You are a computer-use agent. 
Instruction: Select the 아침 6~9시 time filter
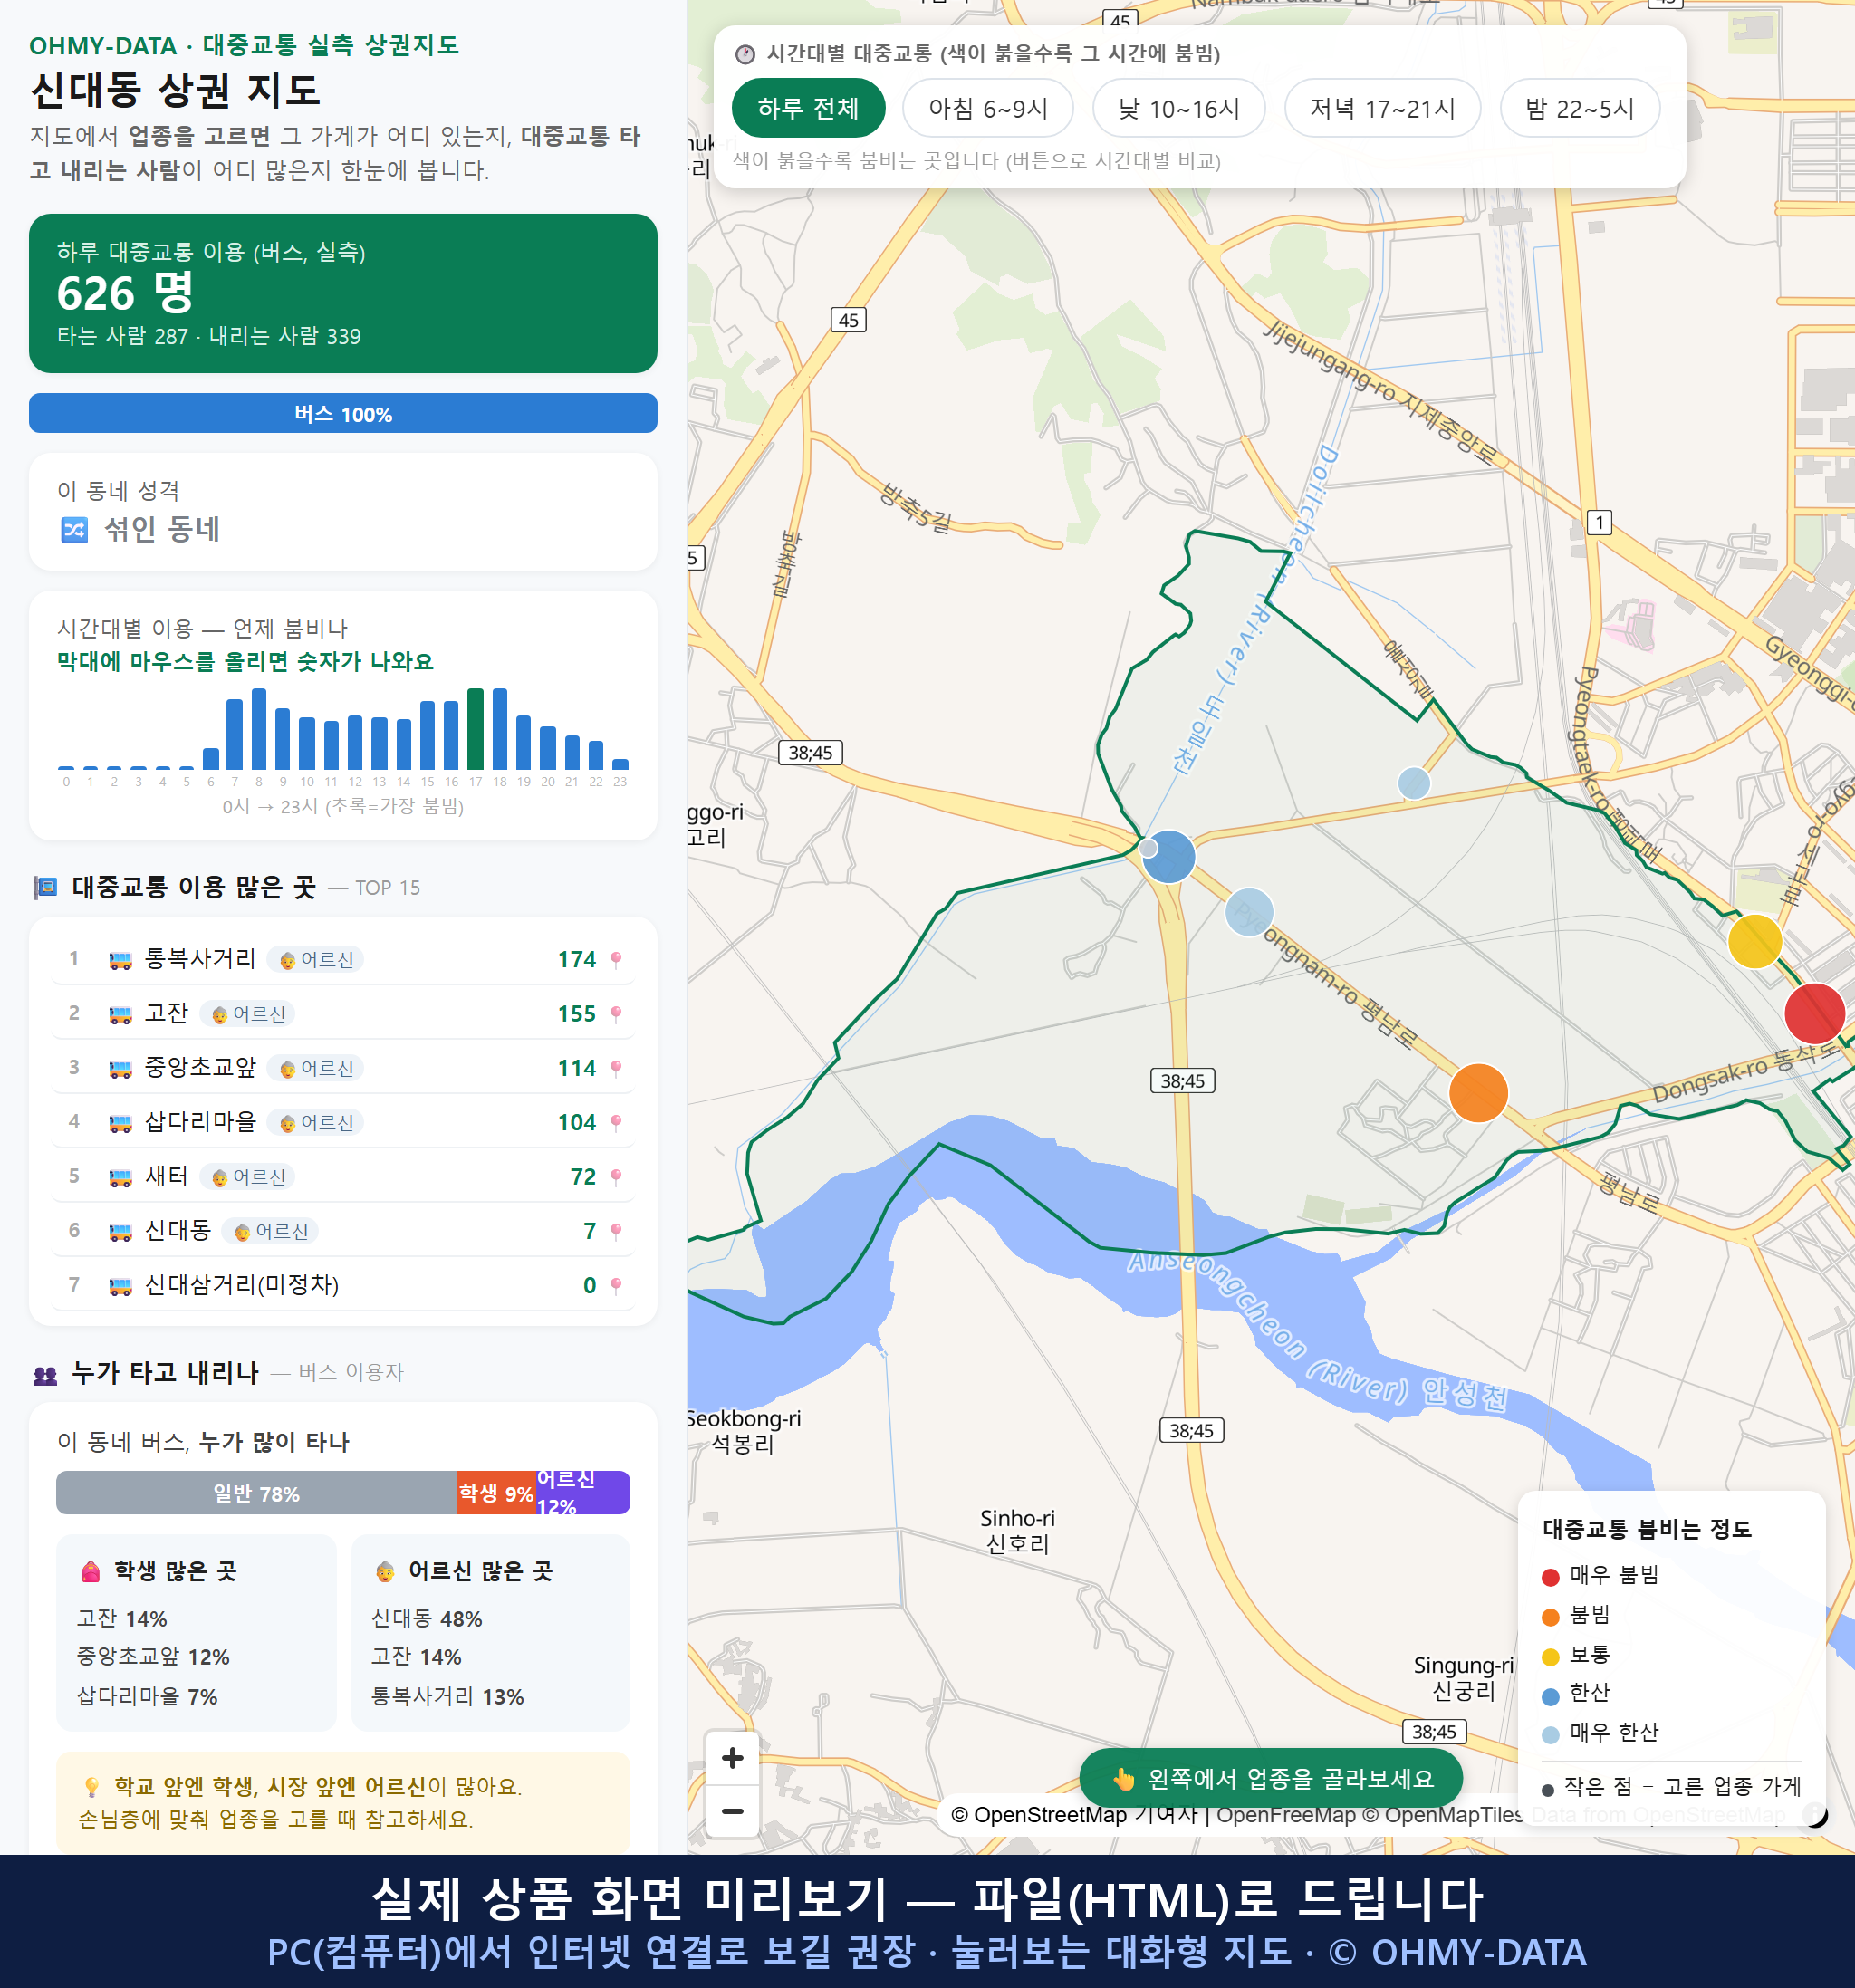[x=988, y=108]
